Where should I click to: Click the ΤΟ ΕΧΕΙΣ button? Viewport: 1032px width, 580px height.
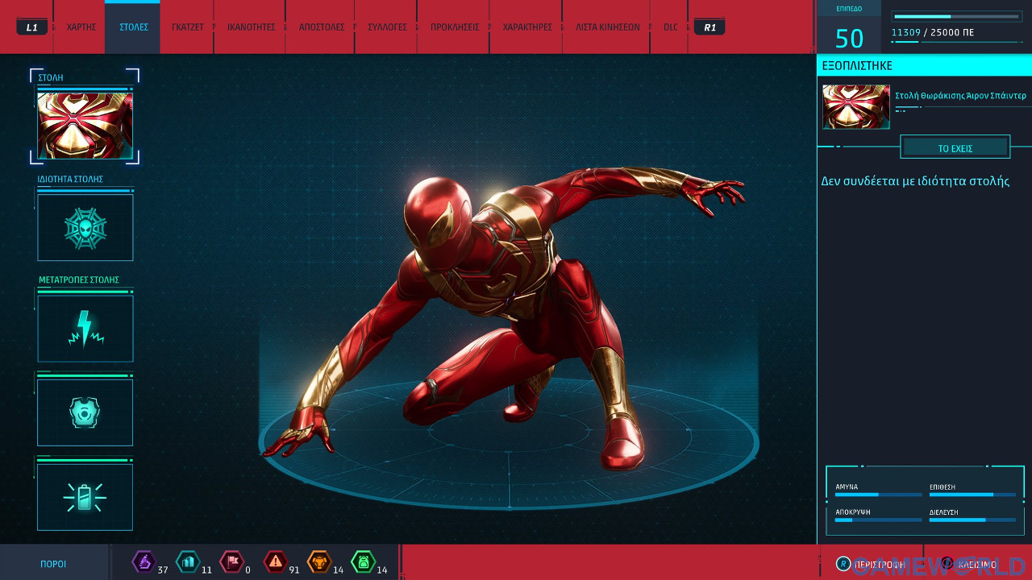[955, 147]
